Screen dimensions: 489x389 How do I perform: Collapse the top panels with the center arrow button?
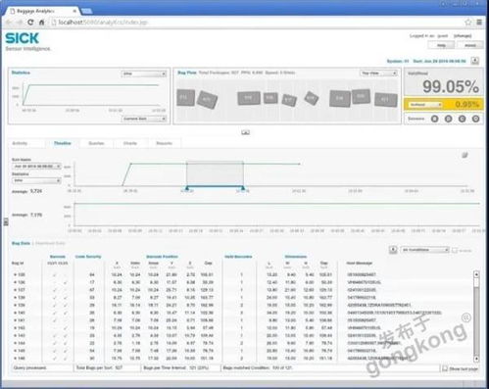(246, 132)
